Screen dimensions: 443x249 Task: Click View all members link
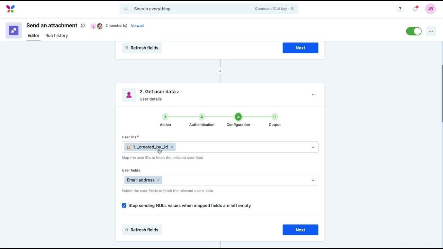(137, 26)
